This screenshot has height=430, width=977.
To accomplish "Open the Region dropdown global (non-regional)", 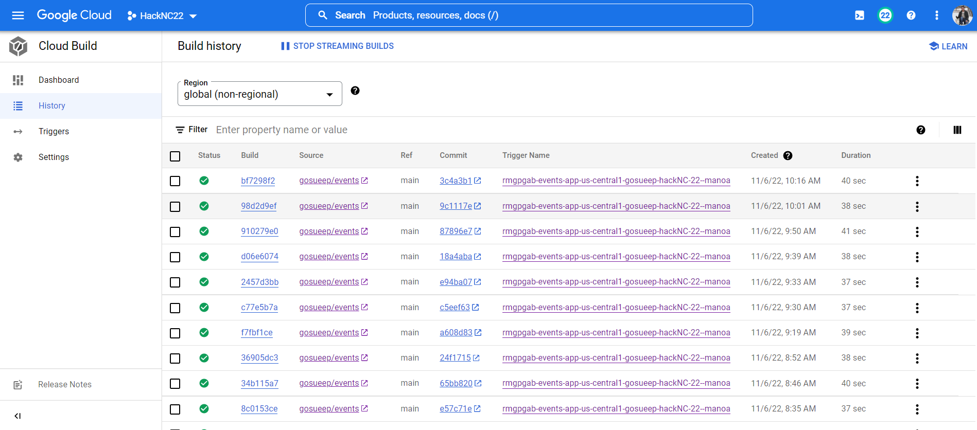I will 260,94.
